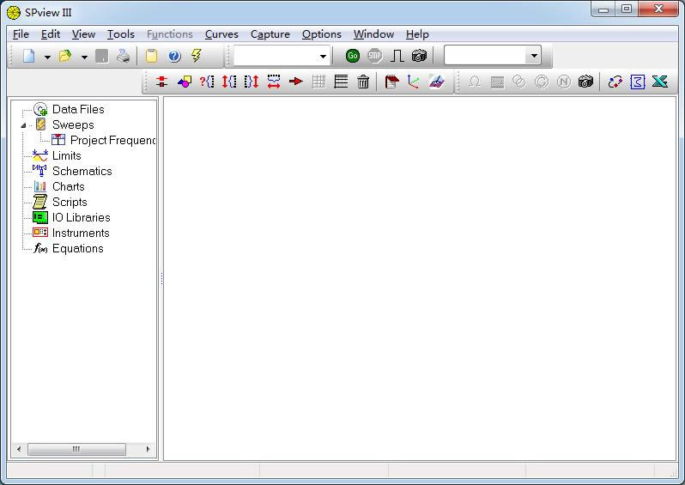This screenshot has height=485, width=685.
Task: Click the red right-arrow marker icon
Action: click(296, 82)
